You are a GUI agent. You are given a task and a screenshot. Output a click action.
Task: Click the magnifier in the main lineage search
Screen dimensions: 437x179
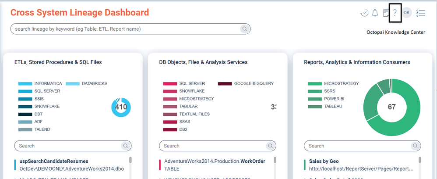click(244, 29)
